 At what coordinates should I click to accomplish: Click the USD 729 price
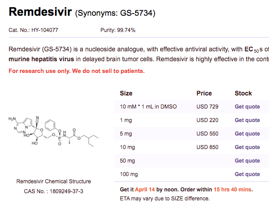(207, 107)
